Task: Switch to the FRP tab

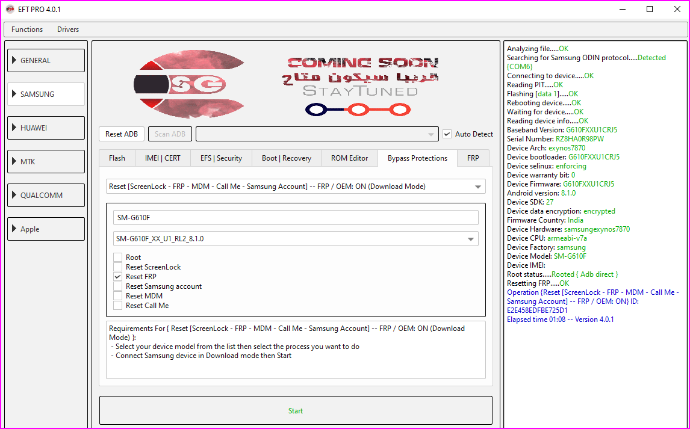Action: point(473,158)
